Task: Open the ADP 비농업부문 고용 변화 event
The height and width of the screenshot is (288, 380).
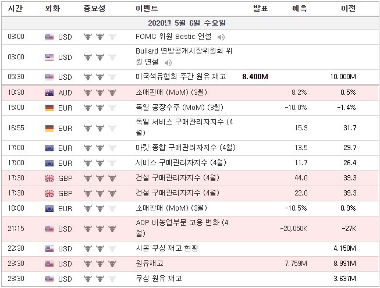Action: [x=182, y=228]
